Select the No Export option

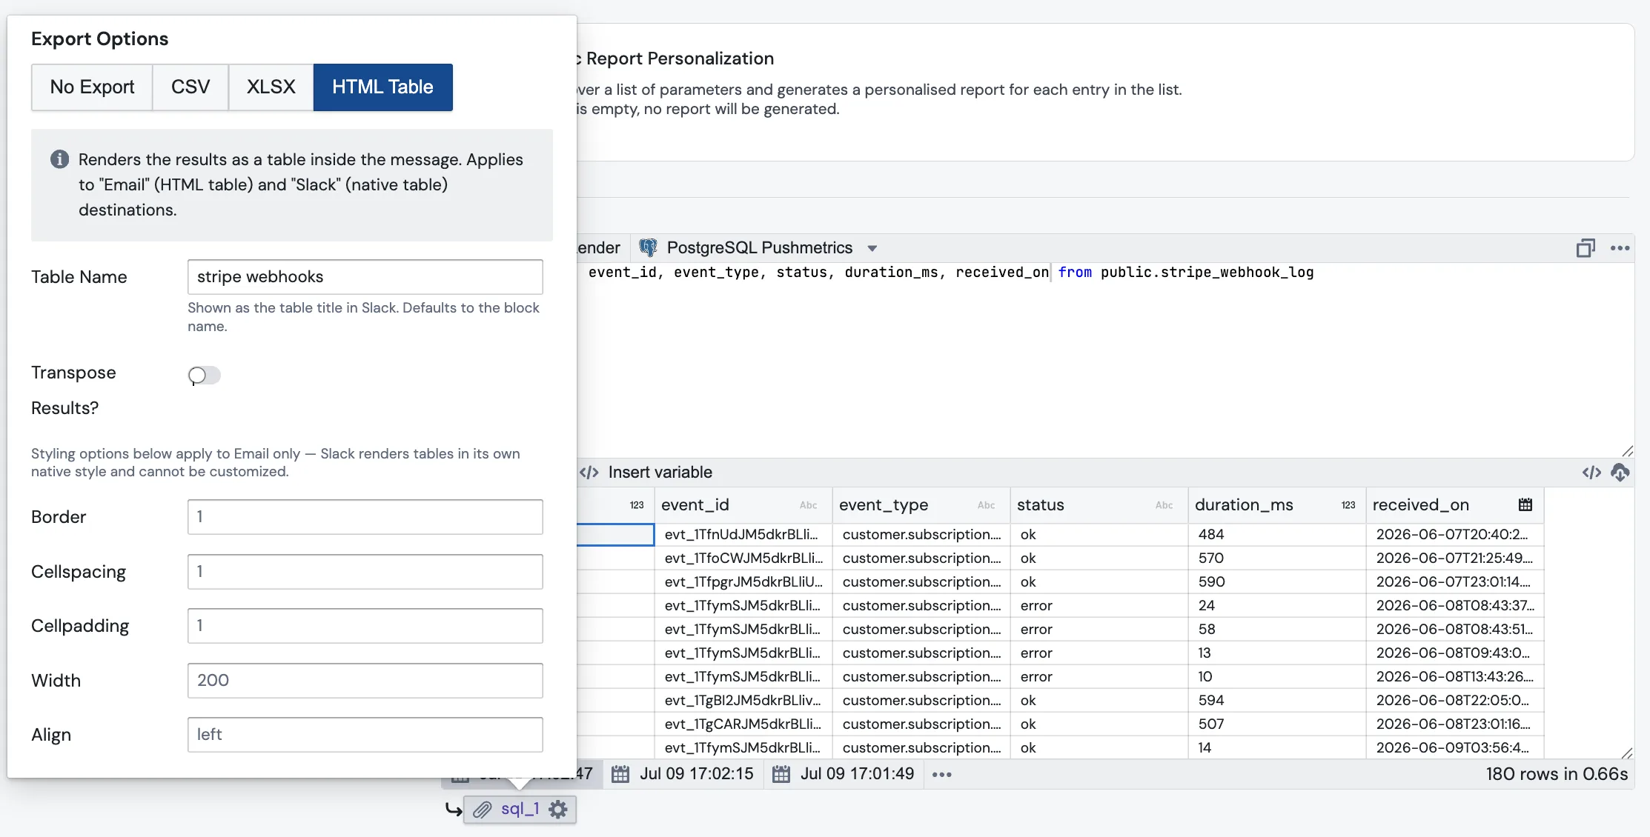92,87
